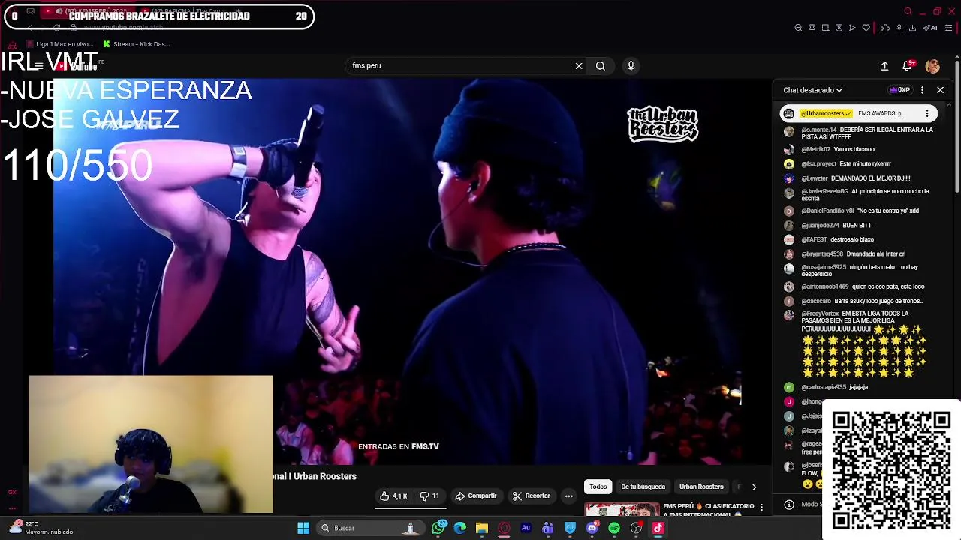Click the browser snapshot capture icon

pyautogui.click(x=825, y=28)
